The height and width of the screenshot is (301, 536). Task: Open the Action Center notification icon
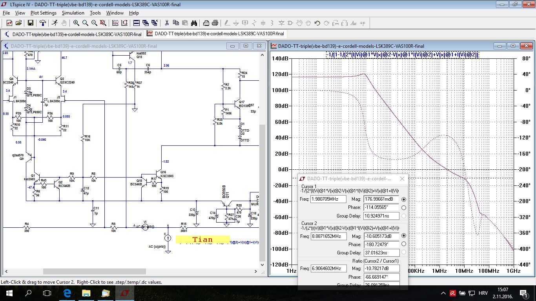[524, 293]
